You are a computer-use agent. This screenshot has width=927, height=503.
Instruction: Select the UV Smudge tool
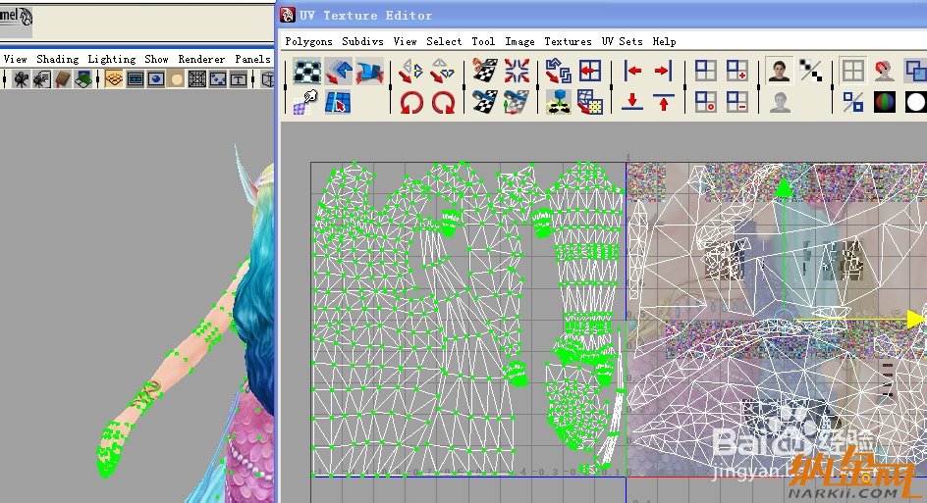[306, 102]
